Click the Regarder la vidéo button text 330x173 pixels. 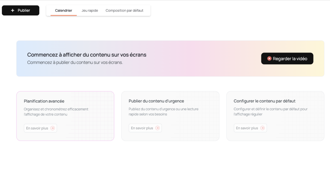[290, 58]
